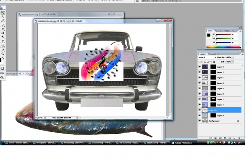Hide Layer 7 visibility eye
This screenshot has height=157, width=252.
point(199,72)
